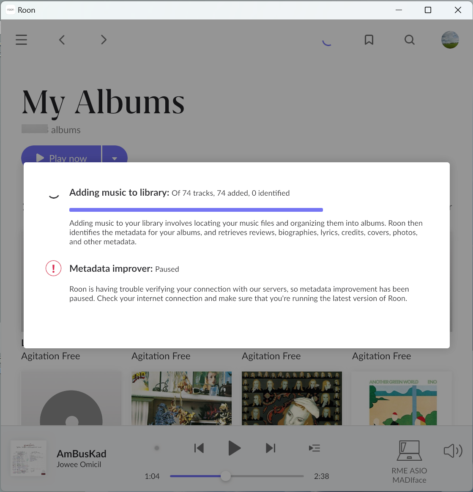
Task: Click the now playing album artwork thumbnail
Action: pos(28,459)
